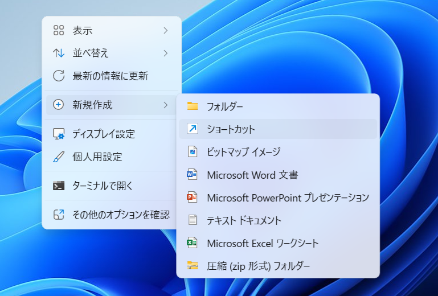The height and width of the screenshot is (296, 438).
Task: Click the PowerPoint presentation icon
Action: click(x=192, y=198)
